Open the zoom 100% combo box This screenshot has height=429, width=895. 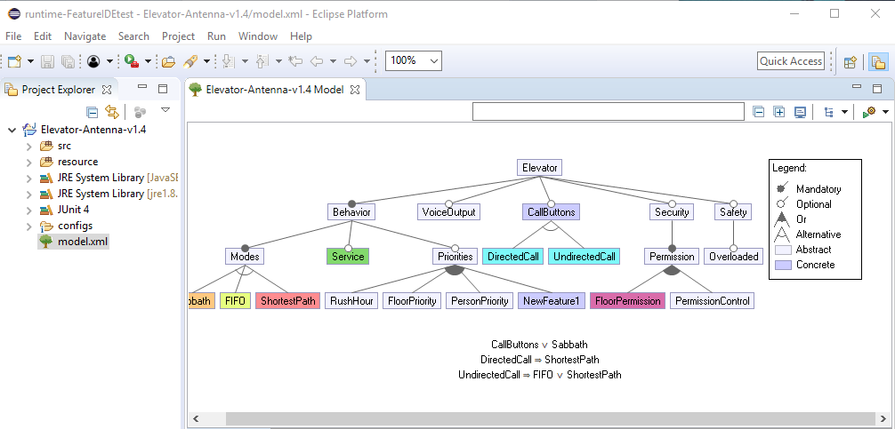tap(414, 60)
